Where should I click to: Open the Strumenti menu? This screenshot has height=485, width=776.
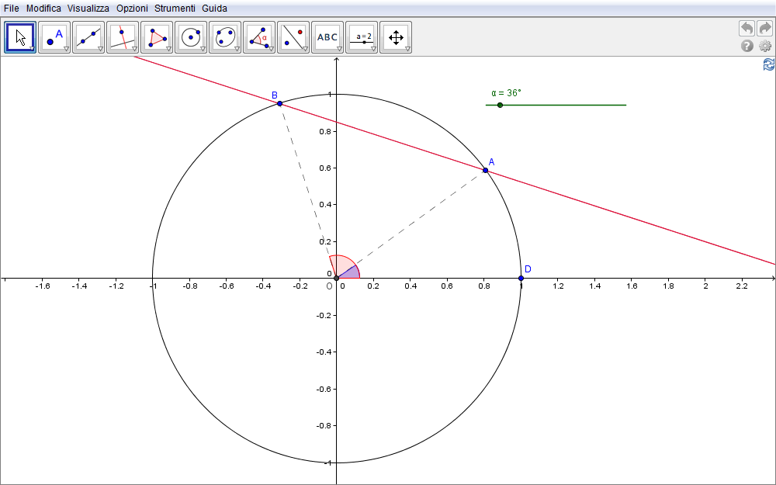click(175, 8)
